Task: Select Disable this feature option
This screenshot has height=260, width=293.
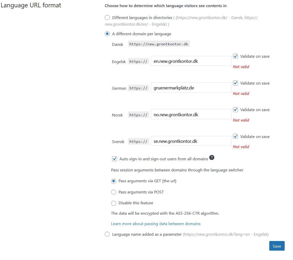Action: pos(114,203)
